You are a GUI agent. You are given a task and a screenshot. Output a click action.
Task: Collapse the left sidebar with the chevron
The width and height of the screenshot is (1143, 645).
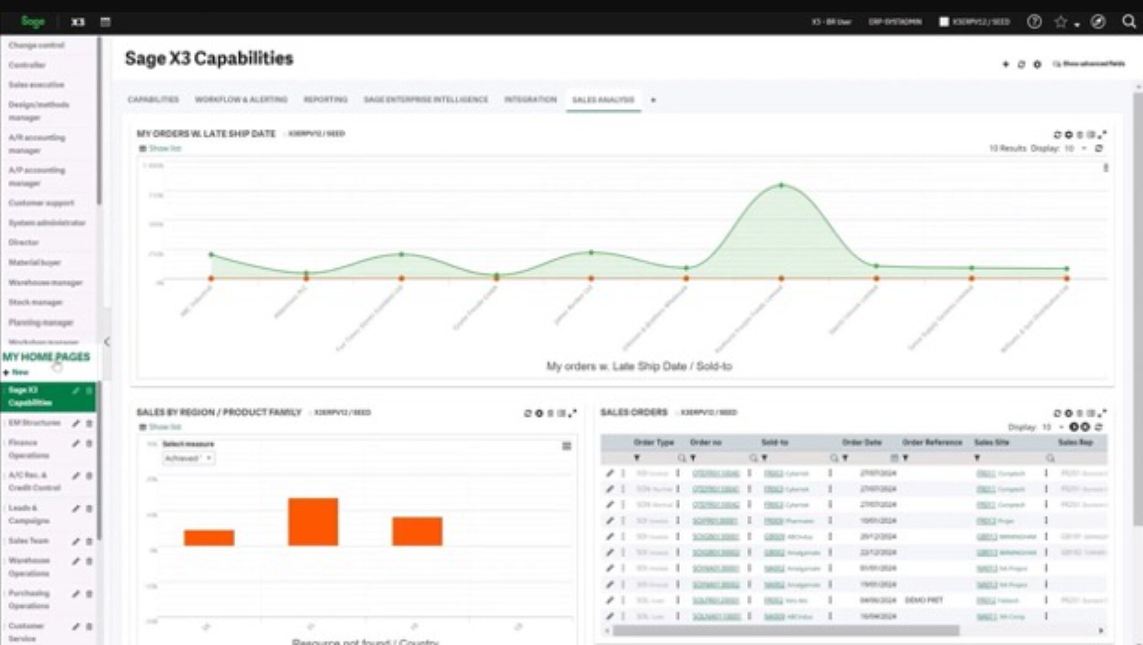point(107,342)
